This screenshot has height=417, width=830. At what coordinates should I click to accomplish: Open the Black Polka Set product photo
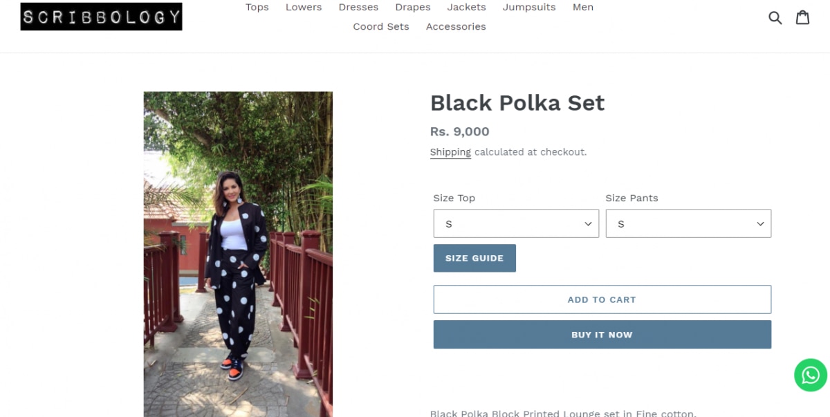tap(238, 254)
